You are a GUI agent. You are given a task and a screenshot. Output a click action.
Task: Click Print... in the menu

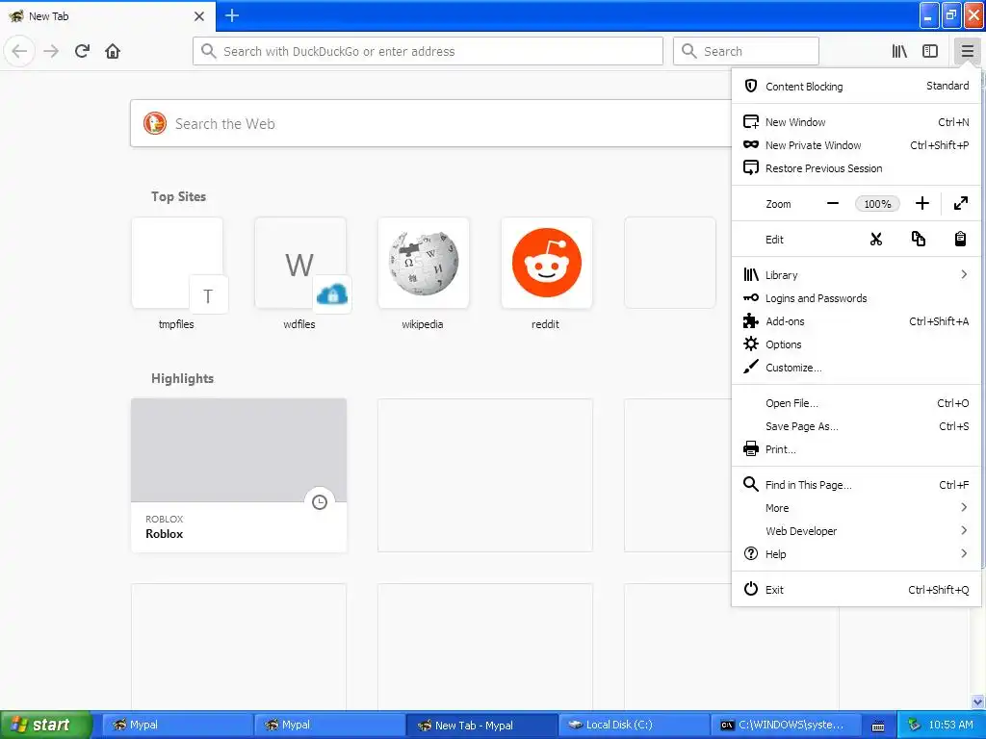856,449
